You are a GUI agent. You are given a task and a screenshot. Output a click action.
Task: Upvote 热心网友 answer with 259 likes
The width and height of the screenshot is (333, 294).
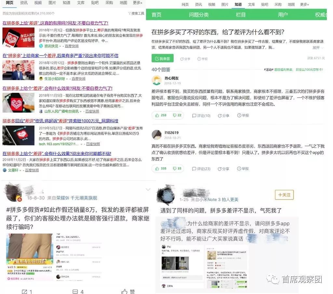coord(161,115)
